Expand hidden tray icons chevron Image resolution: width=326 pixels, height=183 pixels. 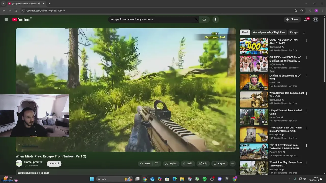click(x=290, y=179)
